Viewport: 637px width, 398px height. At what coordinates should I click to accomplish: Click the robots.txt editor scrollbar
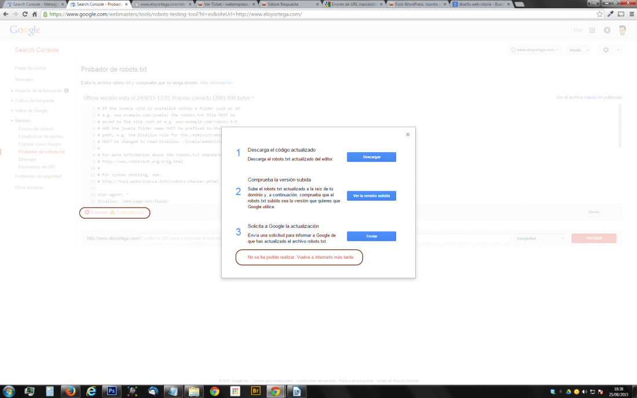(620, 126)
